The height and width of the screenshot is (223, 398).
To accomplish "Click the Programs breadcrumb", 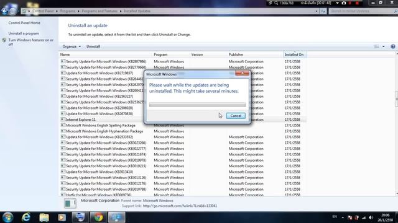I will coord(68,11).
